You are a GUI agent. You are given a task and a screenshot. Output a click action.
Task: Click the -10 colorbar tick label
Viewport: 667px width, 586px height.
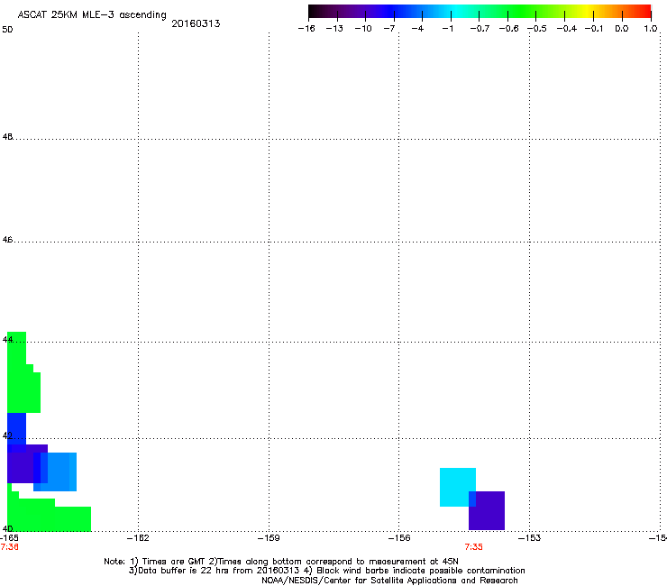tap(363, 29)
